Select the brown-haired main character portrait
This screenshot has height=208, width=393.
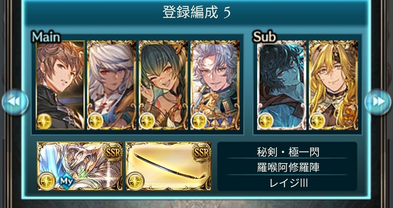(x=60, y=85)
